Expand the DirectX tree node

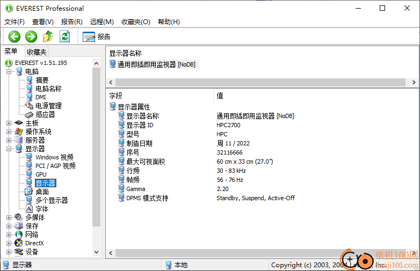tap(9, 243)
